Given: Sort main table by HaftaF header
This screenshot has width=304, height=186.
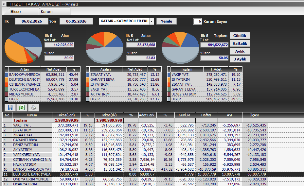Looking at the screenshot, I should tap(207, 115).
